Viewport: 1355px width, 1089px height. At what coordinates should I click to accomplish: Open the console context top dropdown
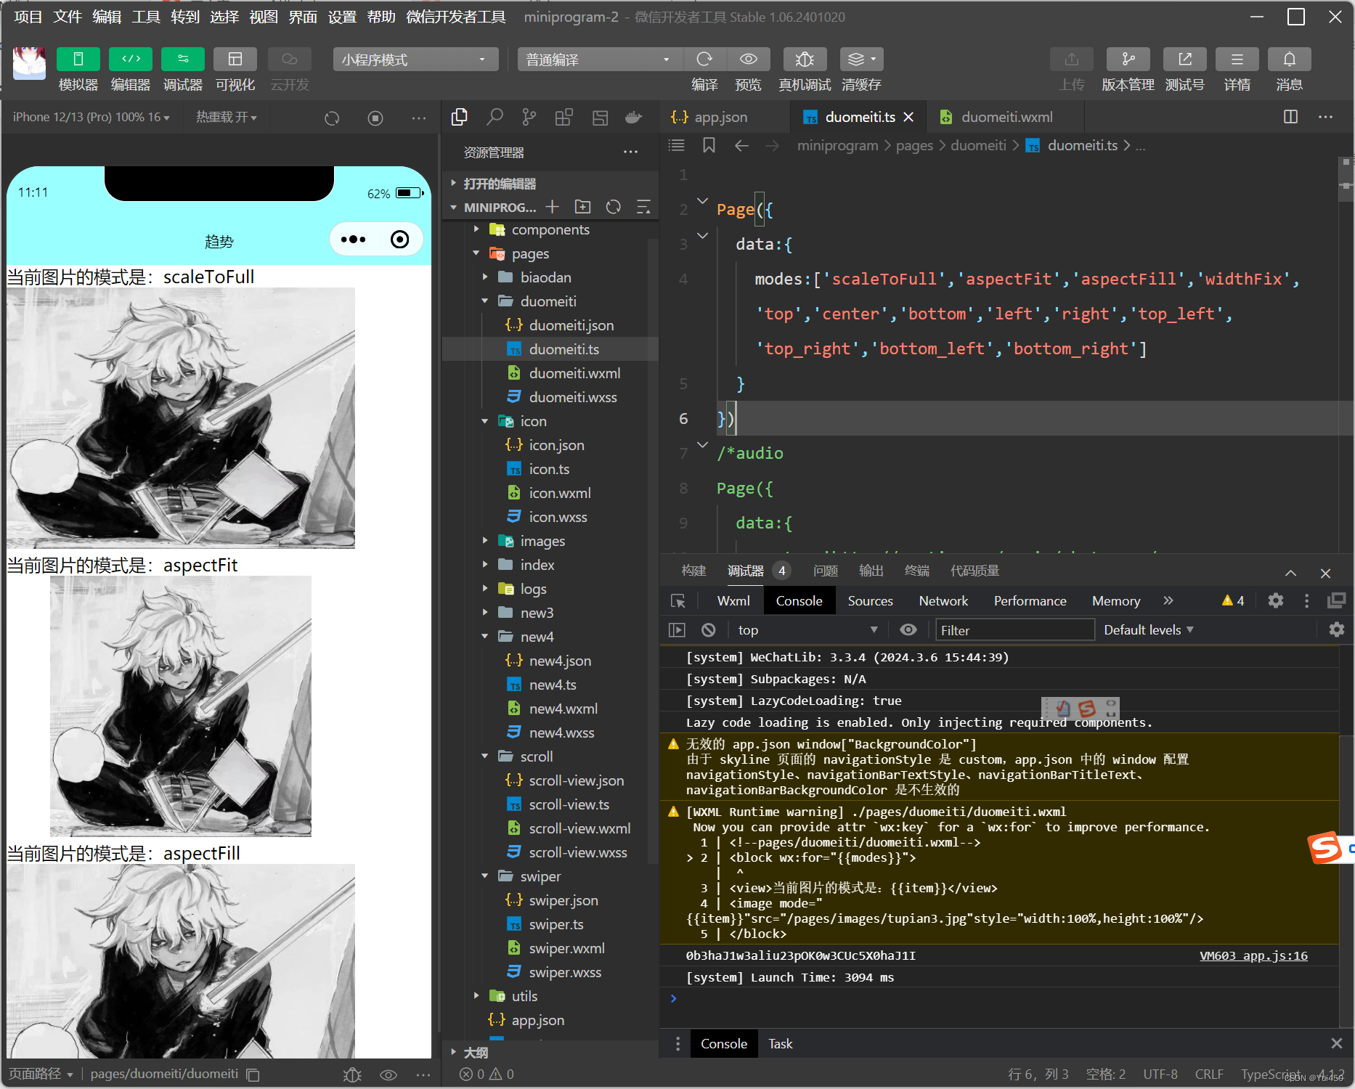pos(808,630)
